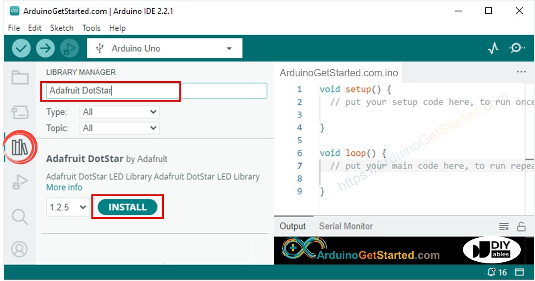Select the library version 1.2.5 dropdown
This screenshot has height=281, width=535.
(67, 207)
